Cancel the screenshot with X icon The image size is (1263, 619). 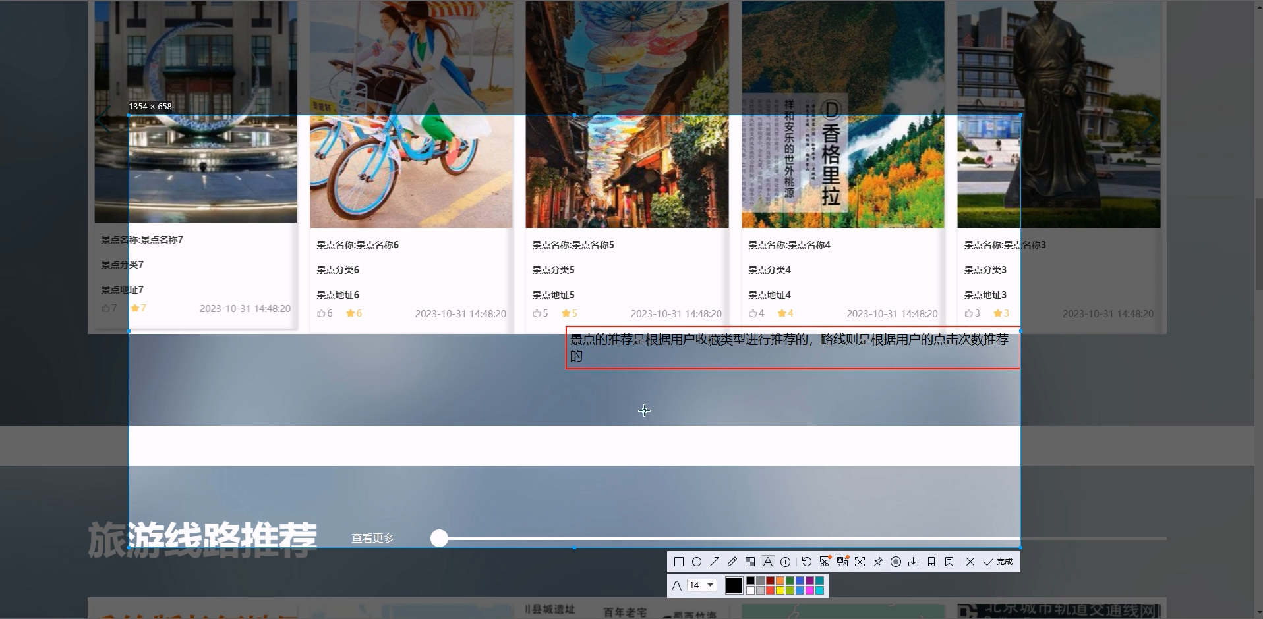pos(970,562)
